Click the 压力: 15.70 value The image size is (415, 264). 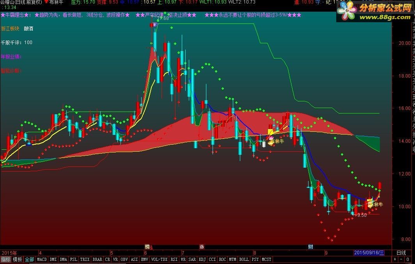coord(83,2)
